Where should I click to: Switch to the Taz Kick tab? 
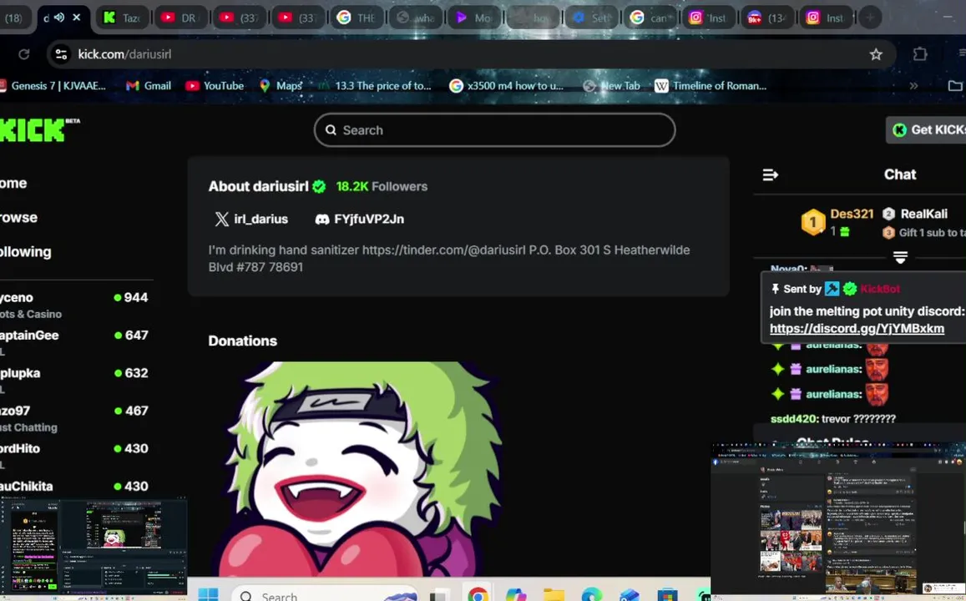click(122, 18)
